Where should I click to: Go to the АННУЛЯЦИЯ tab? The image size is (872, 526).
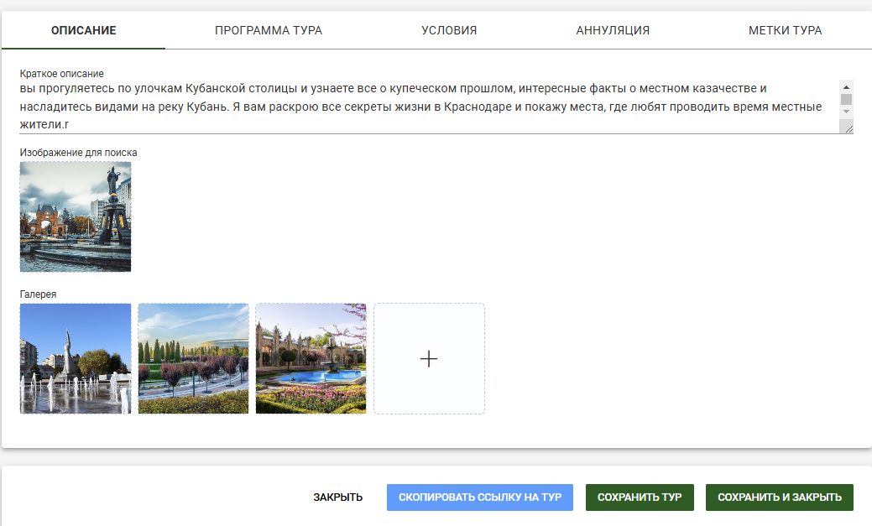(613, 30)
